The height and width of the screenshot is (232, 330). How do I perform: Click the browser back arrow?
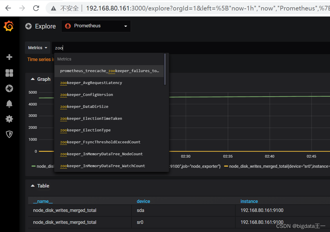tap(8, 8)
